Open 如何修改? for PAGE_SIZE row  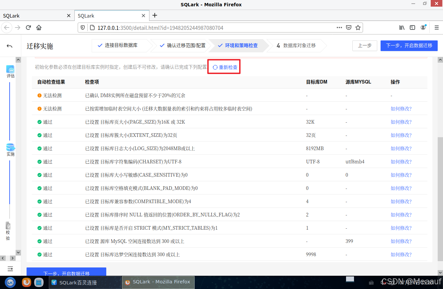pos(401,122)
